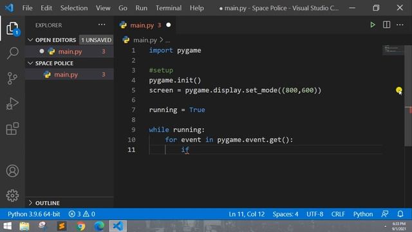Open editor More Actions ellipsis
The width and height of the screenshot is (412, 232).
[x=400, y=25]
